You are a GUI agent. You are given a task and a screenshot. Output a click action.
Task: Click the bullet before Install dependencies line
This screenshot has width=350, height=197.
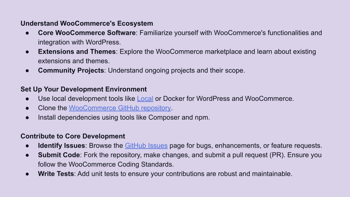point(27,118)
